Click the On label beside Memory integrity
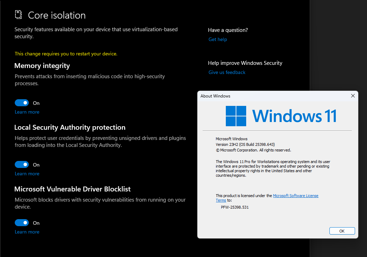 click(x=36, y=103)
